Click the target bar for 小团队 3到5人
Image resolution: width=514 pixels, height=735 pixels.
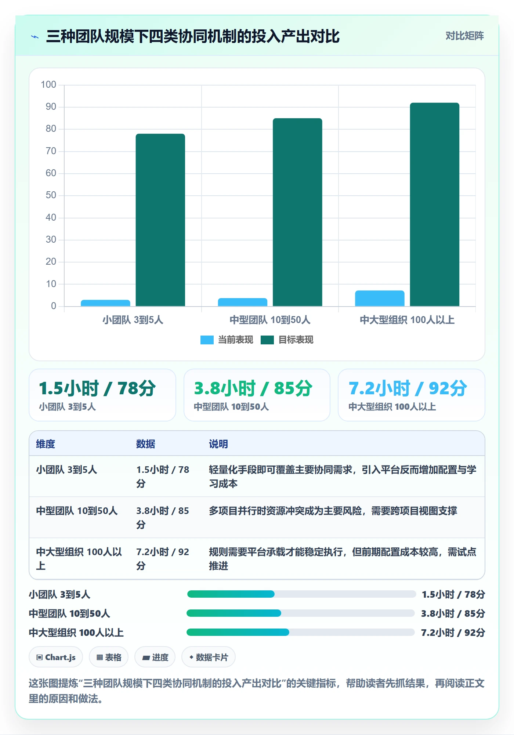pos(160,220)
